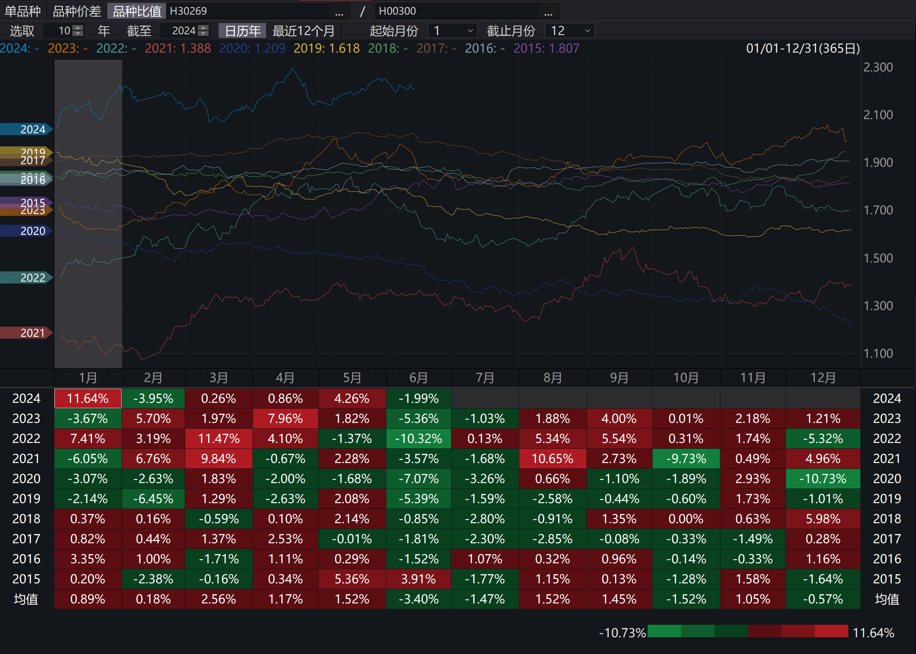Screen dimensions: 916x654
Task: Click the 2020 December cell -10.73%
Action: [x=823, y=478]
